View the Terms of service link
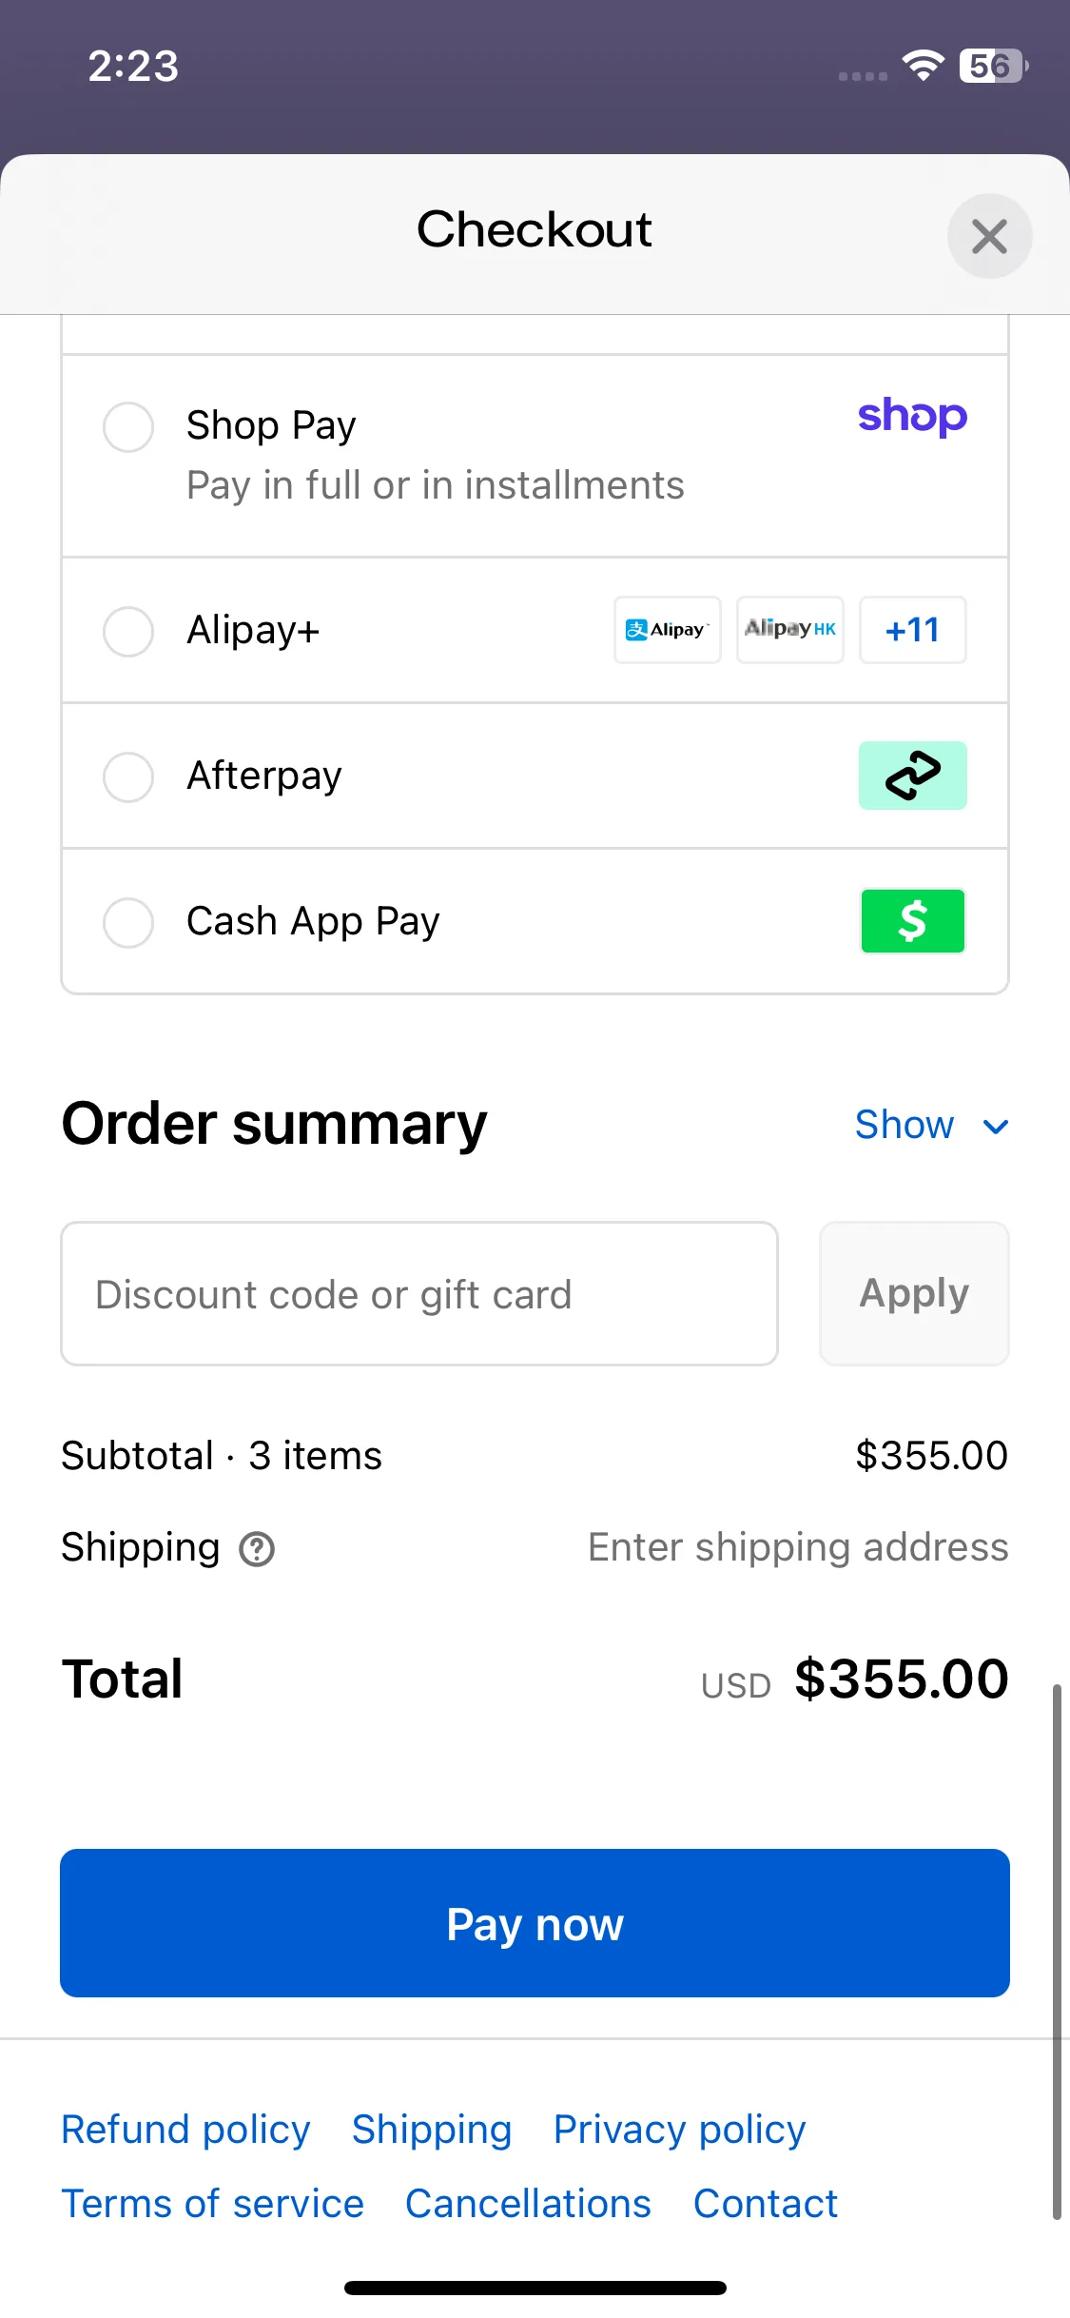The image size is (1070, 2318). pos(213,2204)
